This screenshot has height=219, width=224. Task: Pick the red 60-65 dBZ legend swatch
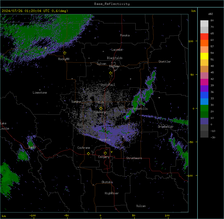tap(204, 37)
